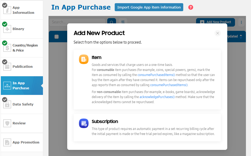
Task: Open the filter settings icon
Action: point(123,22)
